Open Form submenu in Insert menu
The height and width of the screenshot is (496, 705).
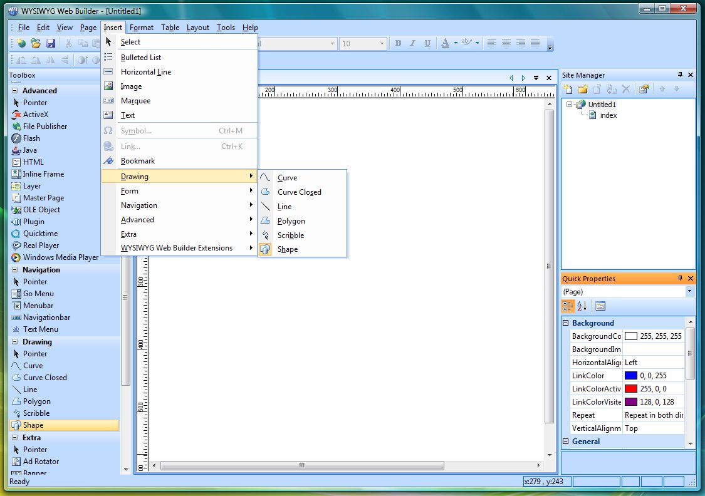tap(179, 191)
